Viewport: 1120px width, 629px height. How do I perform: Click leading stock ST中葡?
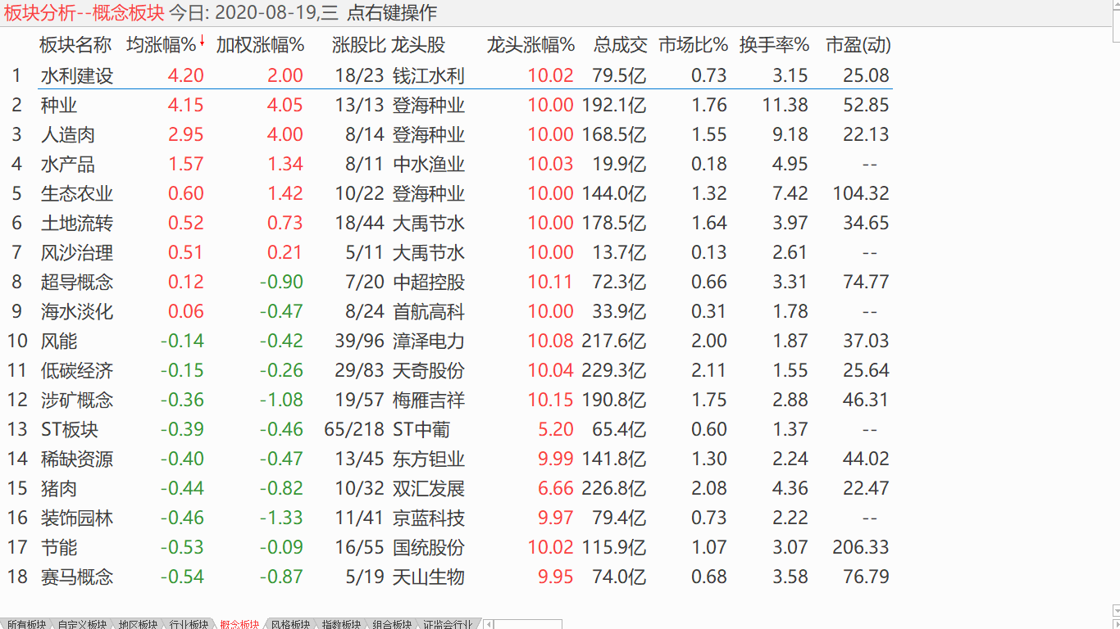[421, 430]
